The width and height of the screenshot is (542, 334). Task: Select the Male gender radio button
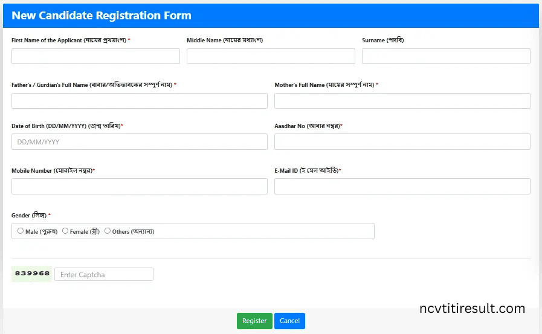click(21, 231)
